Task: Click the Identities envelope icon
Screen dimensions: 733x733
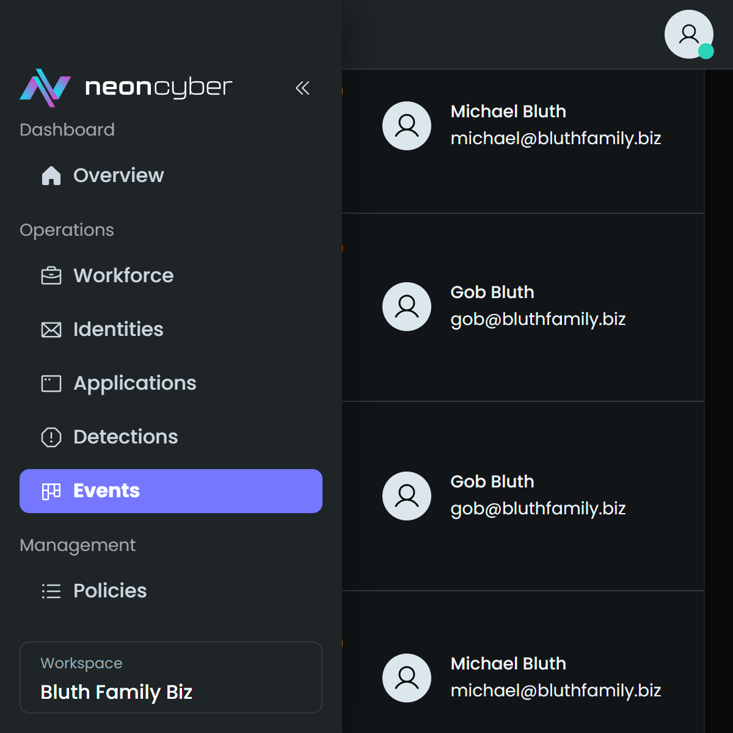Action: [51, 330]
